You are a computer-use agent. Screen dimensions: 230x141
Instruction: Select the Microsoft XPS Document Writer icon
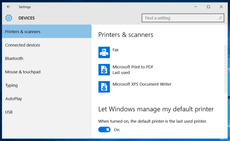104,87
